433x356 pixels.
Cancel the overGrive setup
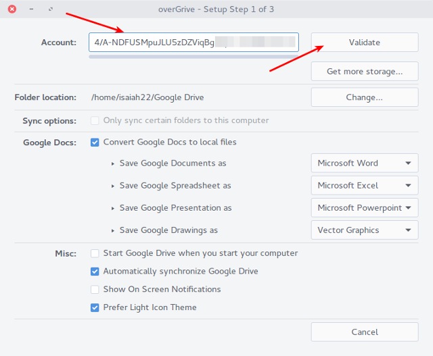[x=364, y=332]
